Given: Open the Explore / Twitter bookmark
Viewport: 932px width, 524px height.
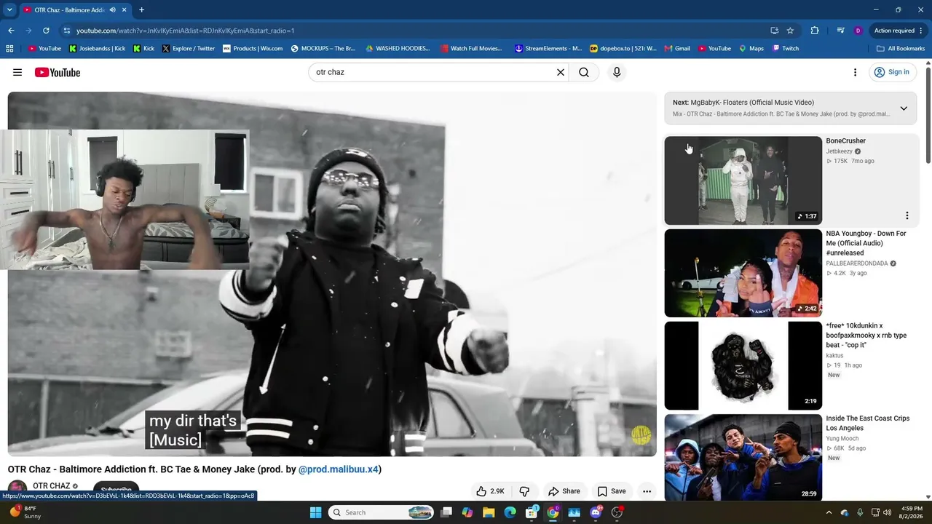Looking at the screenshot, I should 189,49.
